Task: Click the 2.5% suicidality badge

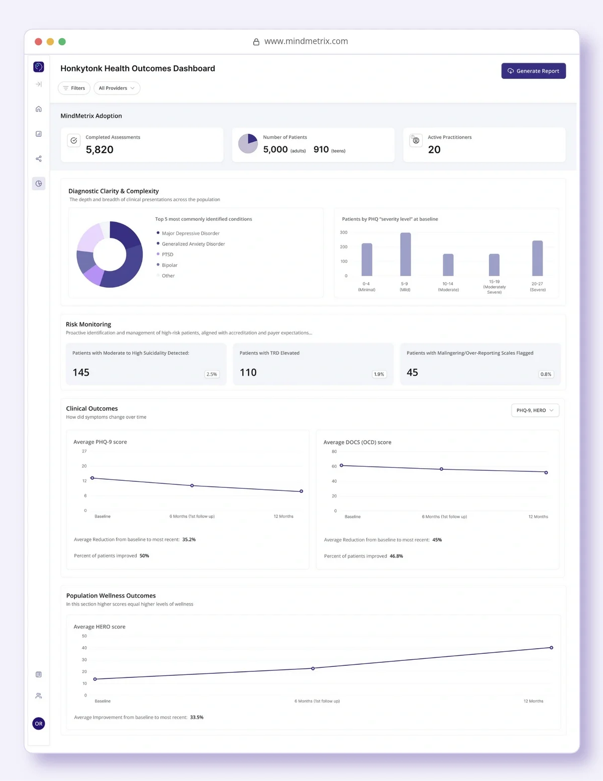Action: [x=212, y=374]
